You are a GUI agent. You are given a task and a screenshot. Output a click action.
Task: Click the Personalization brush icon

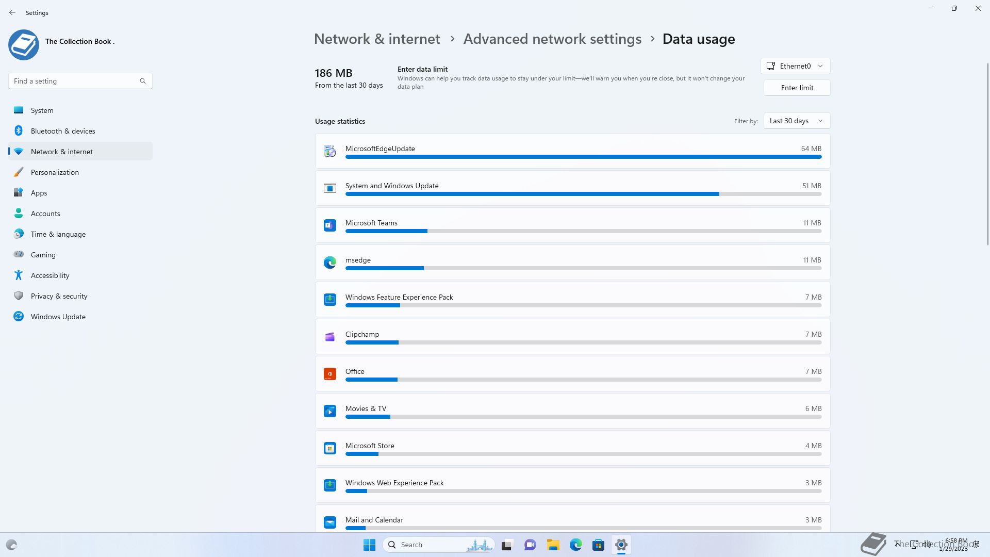coord(19,172)
